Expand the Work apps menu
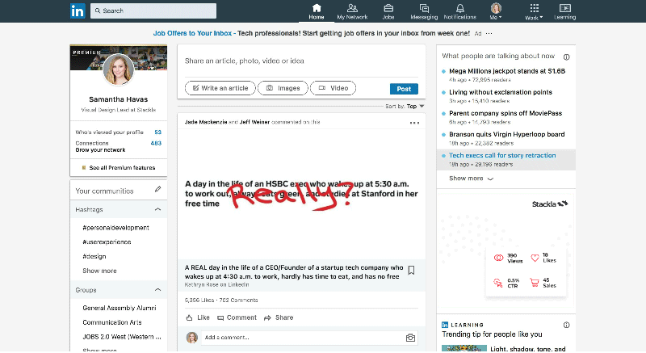The height and width of the screenshot is (353, 646). coord(534,11)
